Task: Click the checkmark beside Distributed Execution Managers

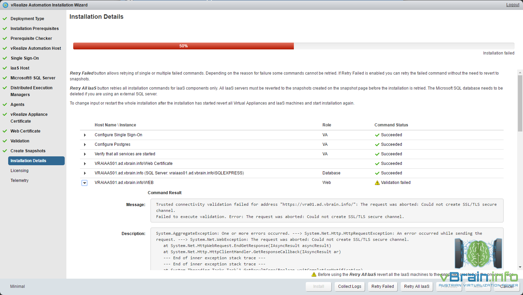Action: click(x=5, y=88)
